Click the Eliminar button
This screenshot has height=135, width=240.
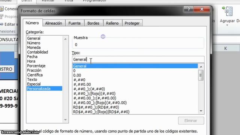click(191, 121)
